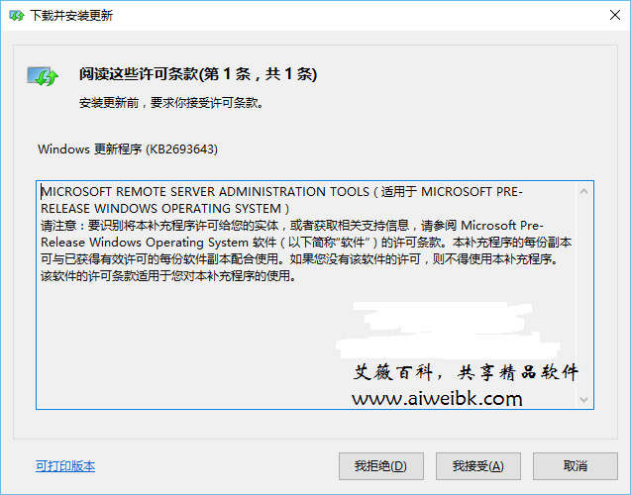The height and width of the screenshot is (495, 631).
Task: Cancel with the 取消 button
Action: (x=576, y=466)
